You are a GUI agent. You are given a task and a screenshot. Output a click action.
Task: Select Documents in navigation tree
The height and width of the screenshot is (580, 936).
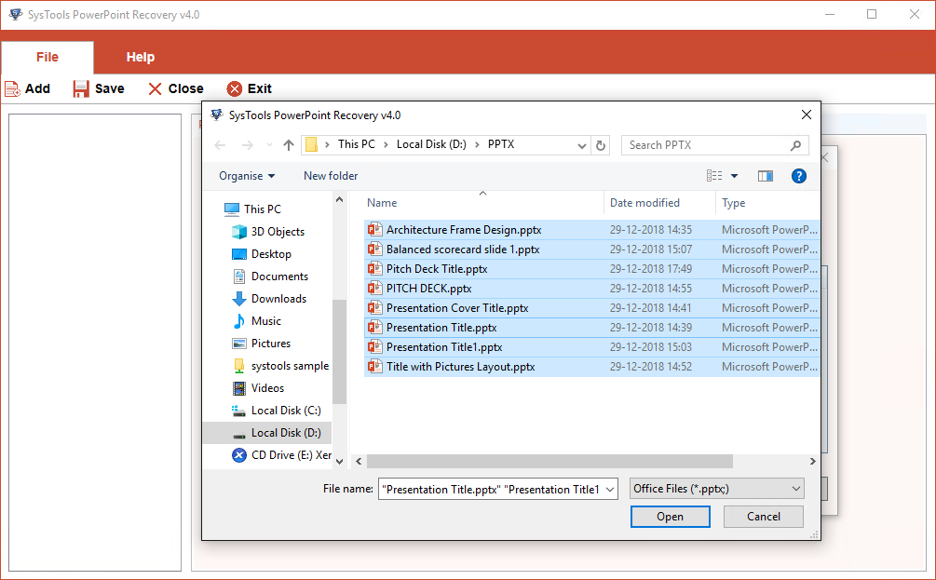coord(279,277)
